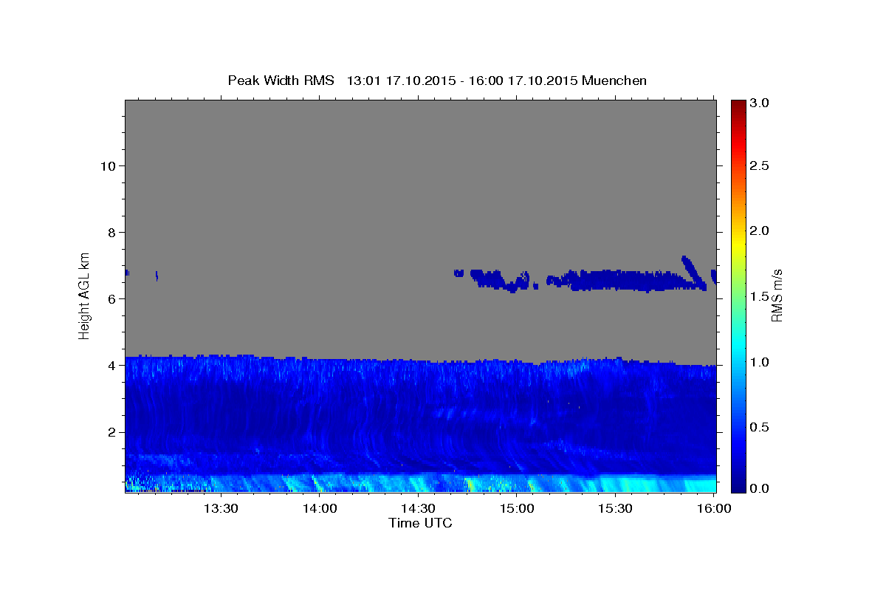Click the 16:00 time tick label
The width and height of the screenshot is (886, 591).
click(714, 508)
